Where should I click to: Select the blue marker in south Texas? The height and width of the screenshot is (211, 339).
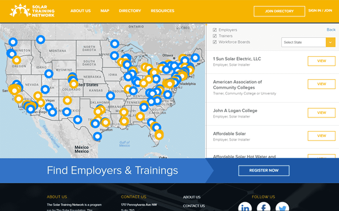coord(97,136)
